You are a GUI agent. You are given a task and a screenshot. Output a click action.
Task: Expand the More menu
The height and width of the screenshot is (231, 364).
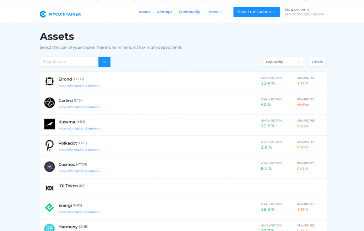coord(215,12)
